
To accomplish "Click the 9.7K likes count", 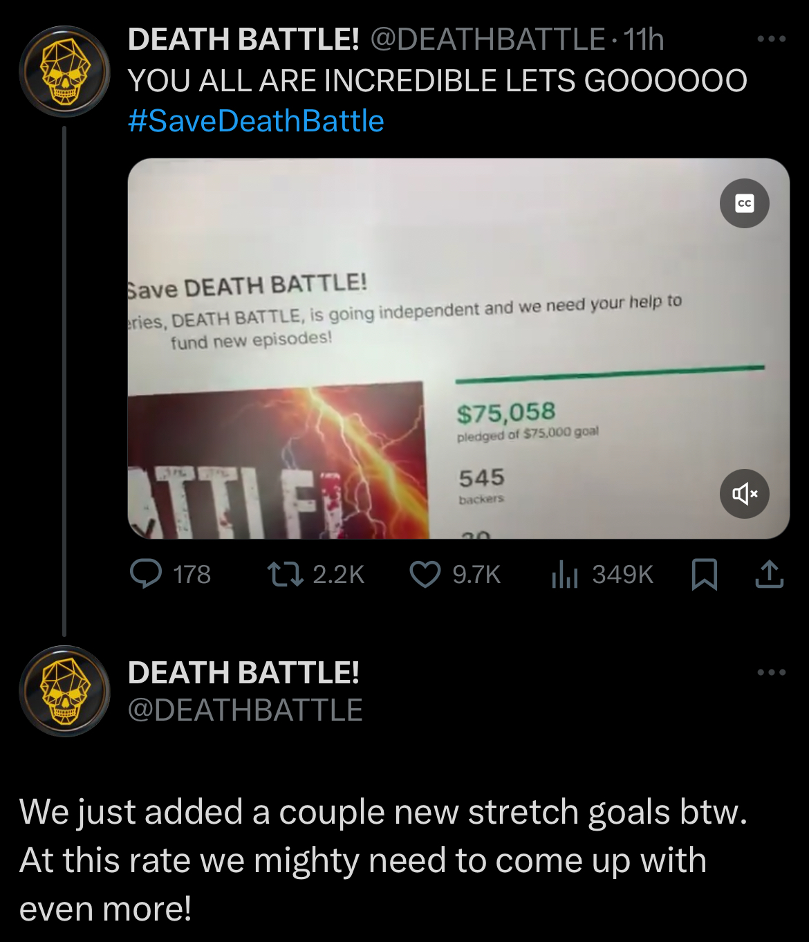I will point(476,575).
